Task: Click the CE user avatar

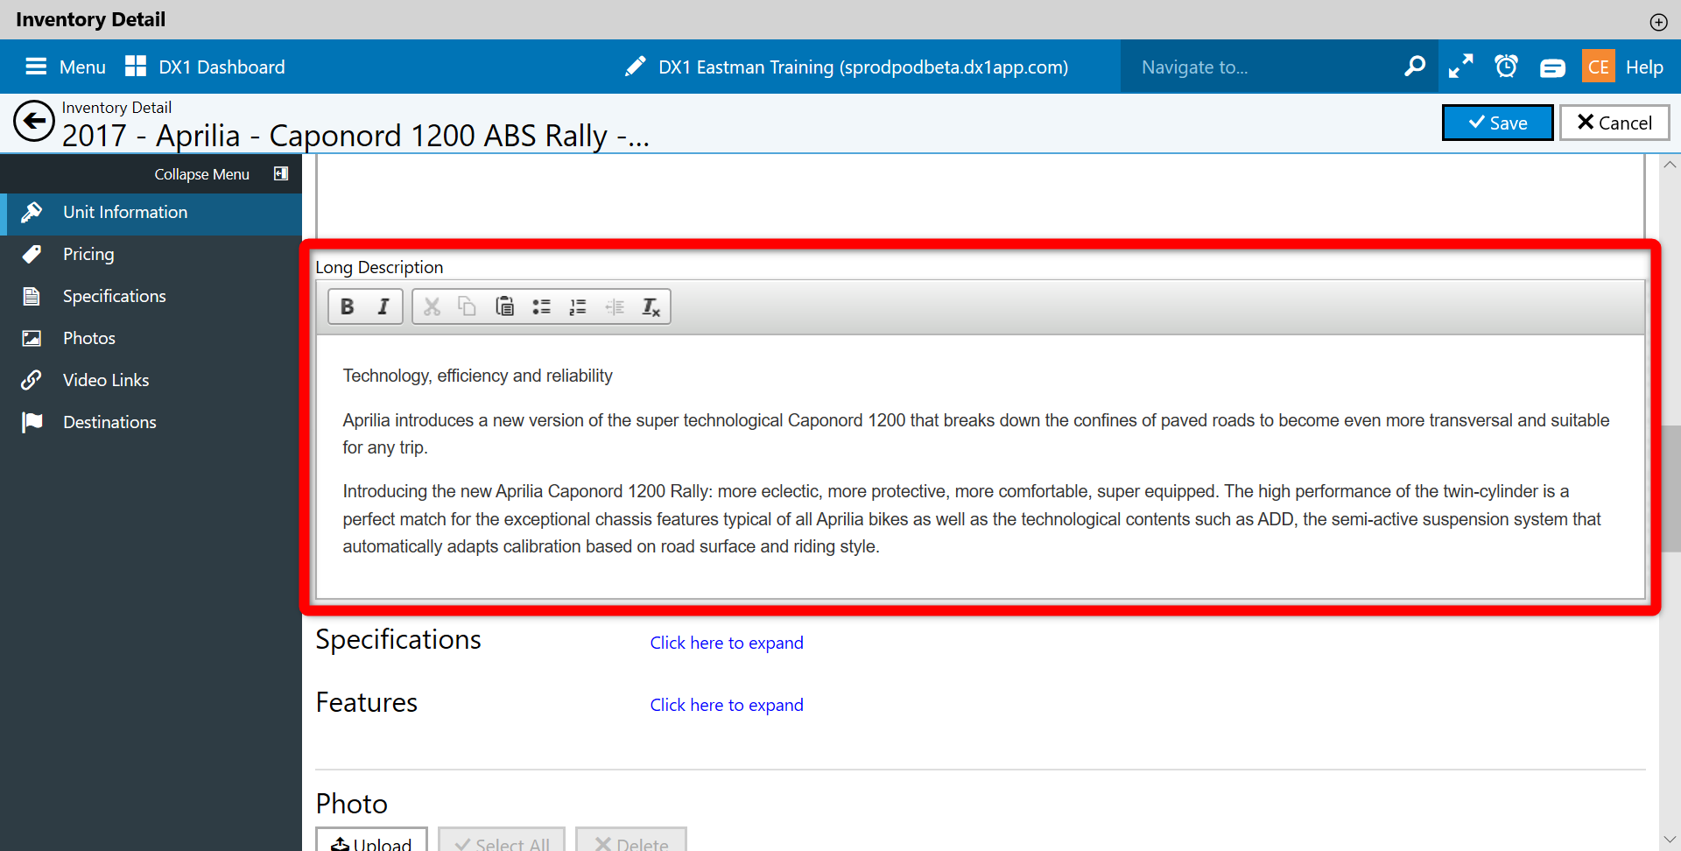Action: pyautogui.click(x=1599, y=67)
